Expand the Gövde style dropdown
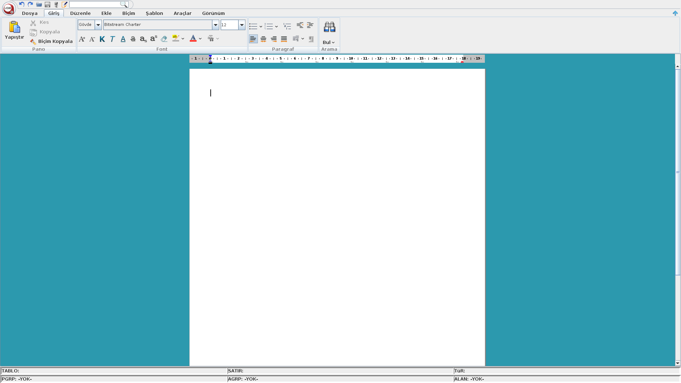Screen dimensions: 681x383 coord(98,25)
